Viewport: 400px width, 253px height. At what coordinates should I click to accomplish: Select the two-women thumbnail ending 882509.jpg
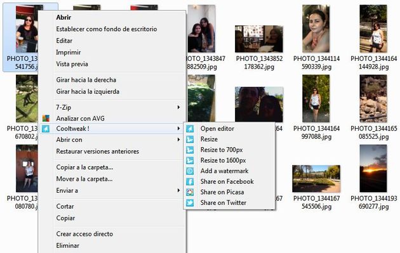click(x=201, y=29)
